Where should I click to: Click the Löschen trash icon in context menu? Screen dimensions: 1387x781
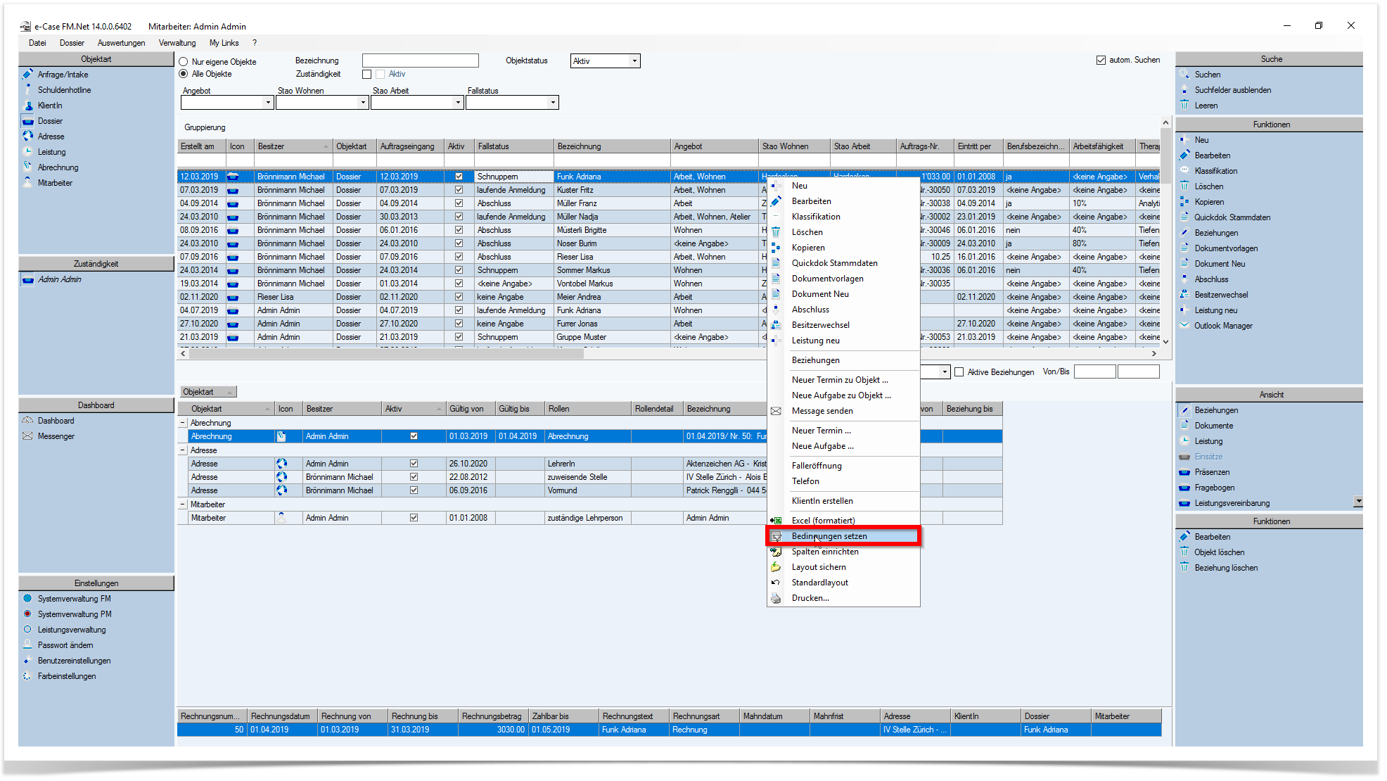click(776, 231)
